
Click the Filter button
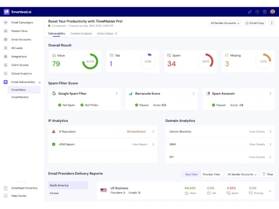point(268,174)
